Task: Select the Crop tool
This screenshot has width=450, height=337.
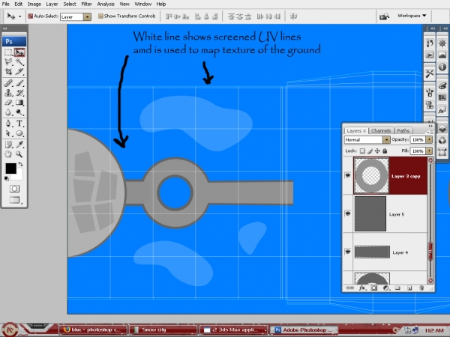Action: [x=8, y=71]
